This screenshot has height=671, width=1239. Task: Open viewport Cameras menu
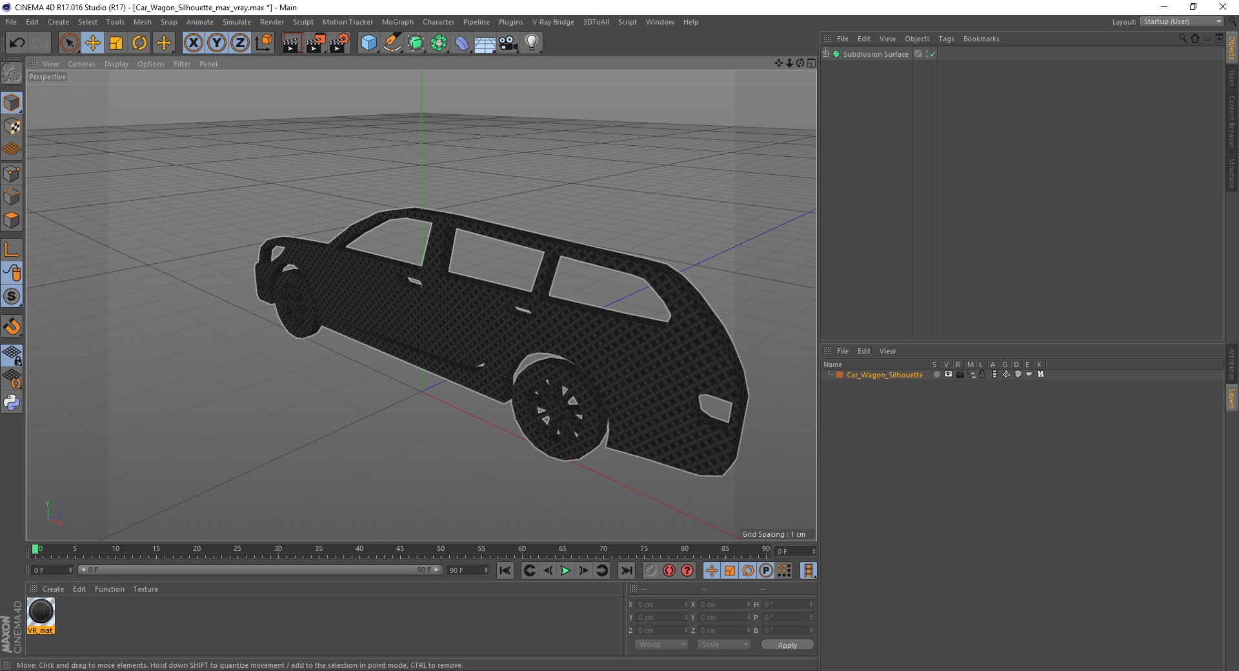pyautogui.click(x=81, y=64)
